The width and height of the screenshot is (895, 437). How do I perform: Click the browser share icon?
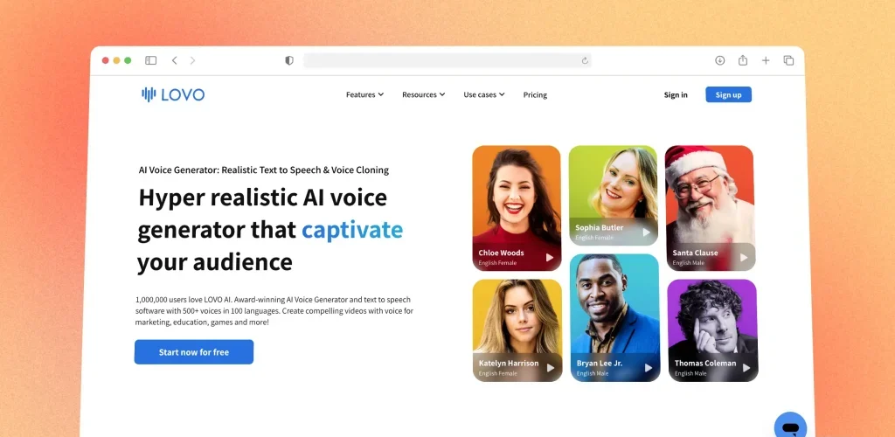[743, 60]
